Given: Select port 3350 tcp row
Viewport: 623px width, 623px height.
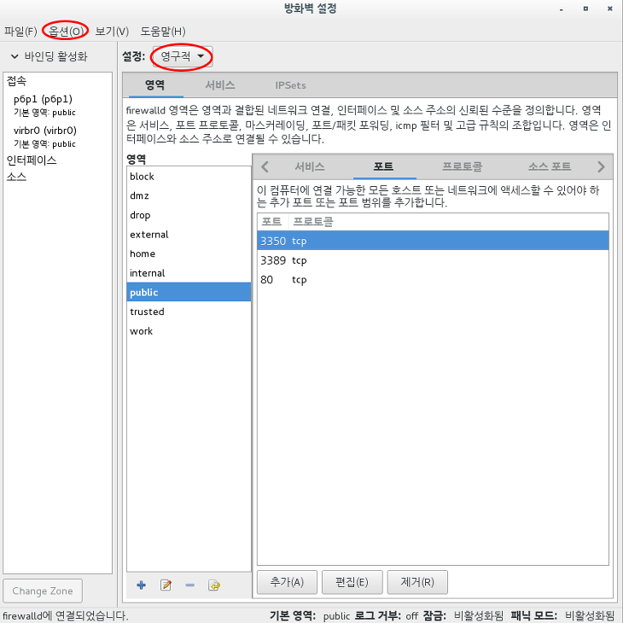Looking at the screenshot, I should pos(433,241).
